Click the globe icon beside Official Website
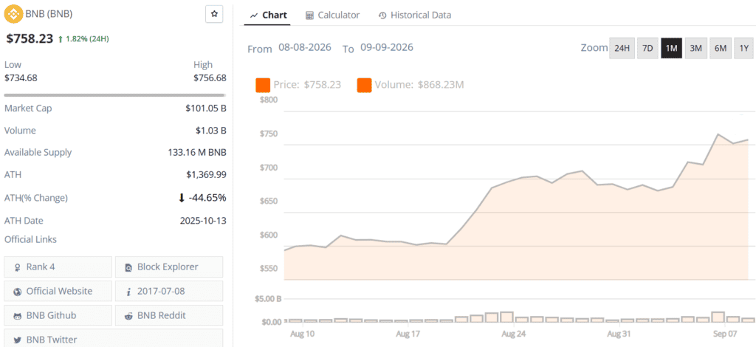This screenshot has width=756, height=347. (18, 292)
